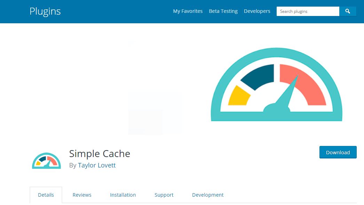Click the magnifier search button
Viewport: 364px width, 205px height.
348,11
